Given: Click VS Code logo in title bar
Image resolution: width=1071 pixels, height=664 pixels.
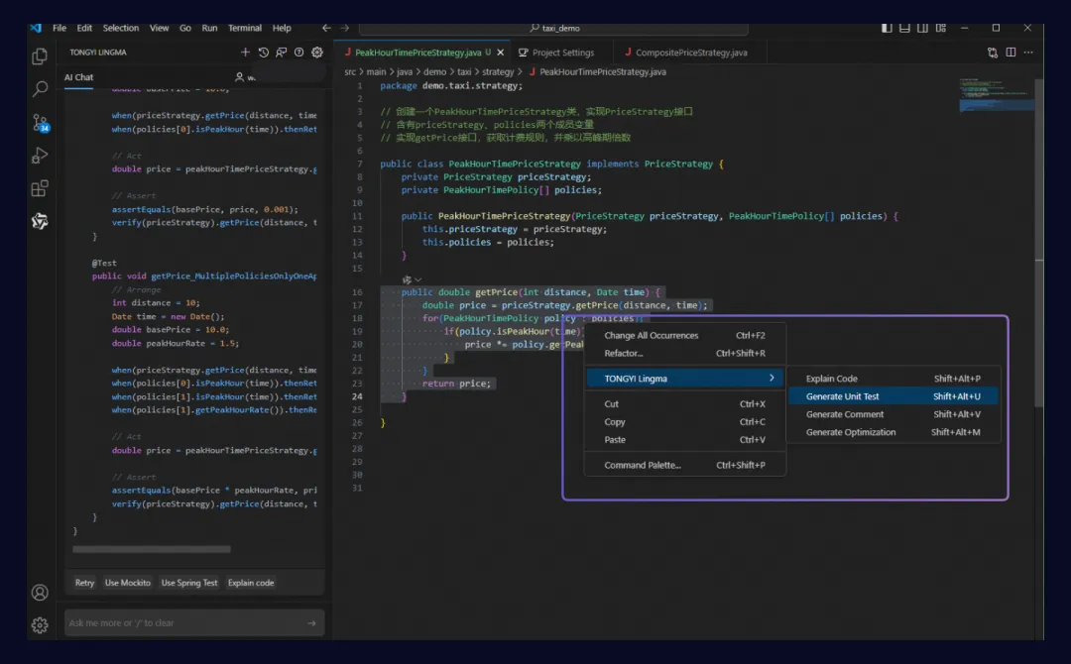Looking at the screenshot, I should click(37, 28).
